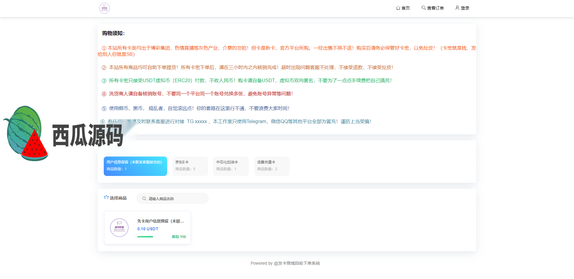Open the 先卡用户信息预留 product title
The image size is (574, 279).
click(161, 221)
